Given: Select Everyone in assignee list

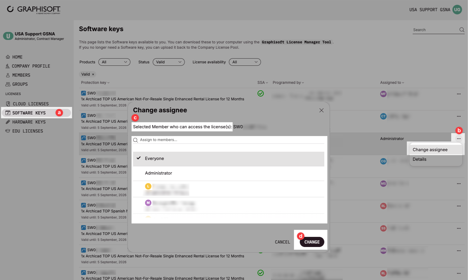Looking at the screenshot, I should click(229, 159).
